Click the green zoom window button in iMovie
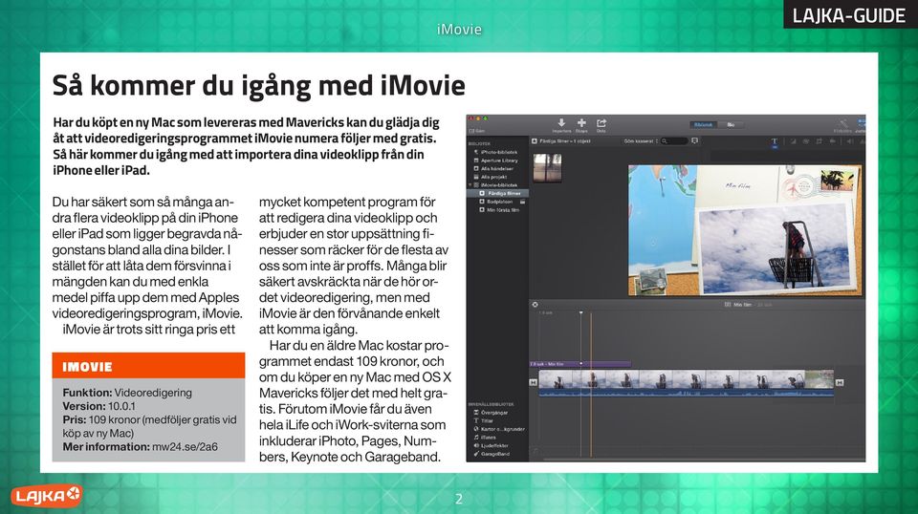This screenshot has width=918, height=514. pos(486,118)
